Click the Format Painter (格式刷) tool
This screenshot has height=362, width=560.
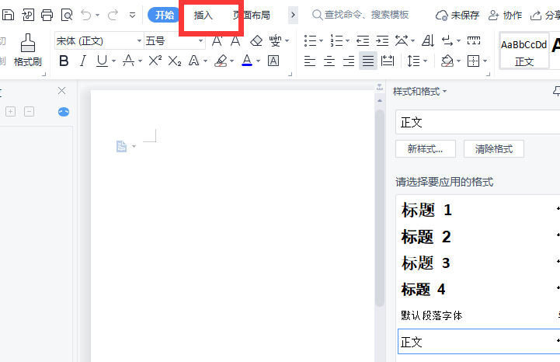[x=27, y=50]
